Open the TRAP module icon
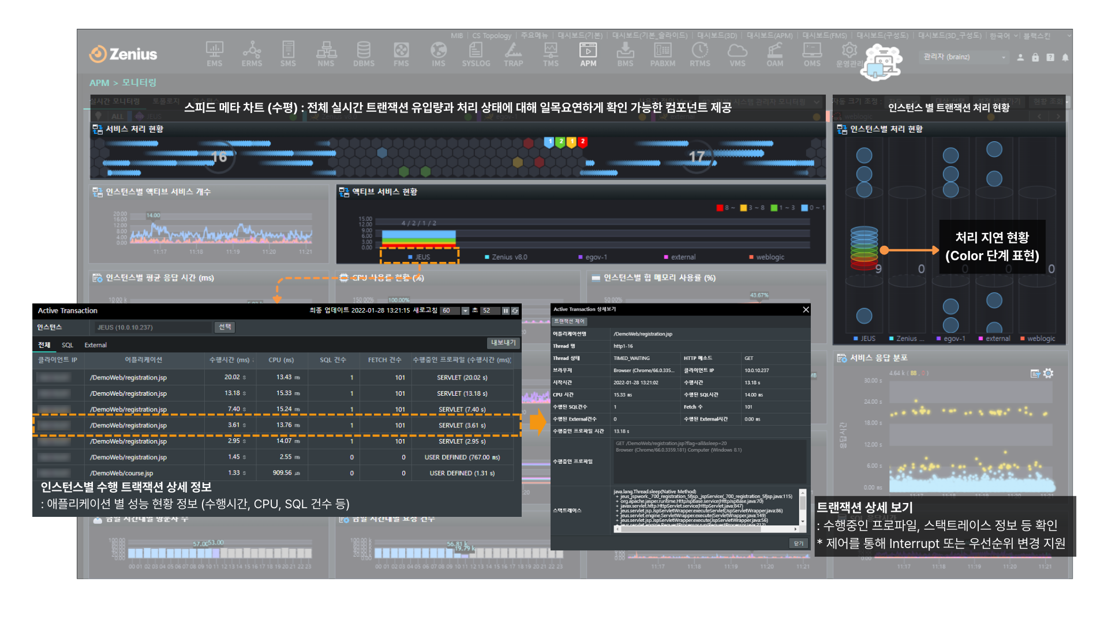 tap(514, 54)
